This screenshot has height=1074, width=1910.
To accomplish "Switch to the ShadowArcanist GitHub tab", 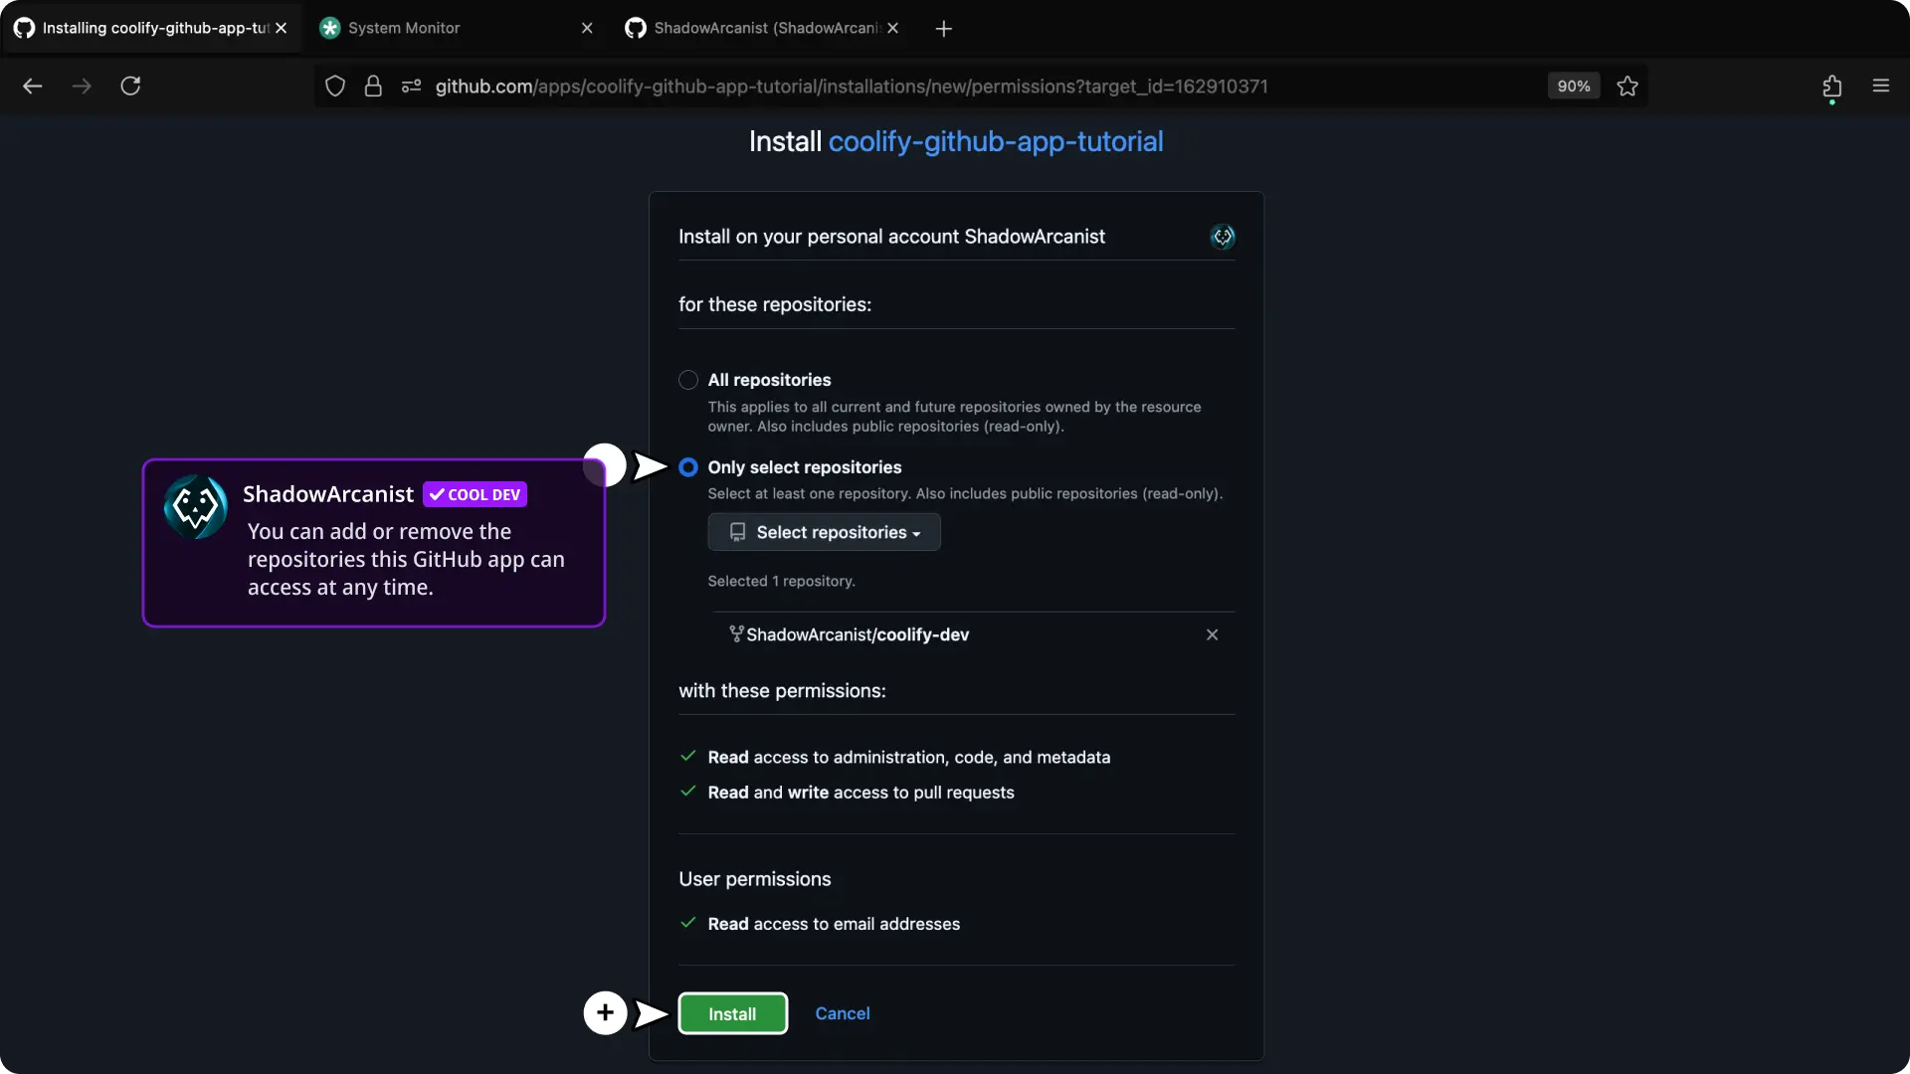I will 766,28.
